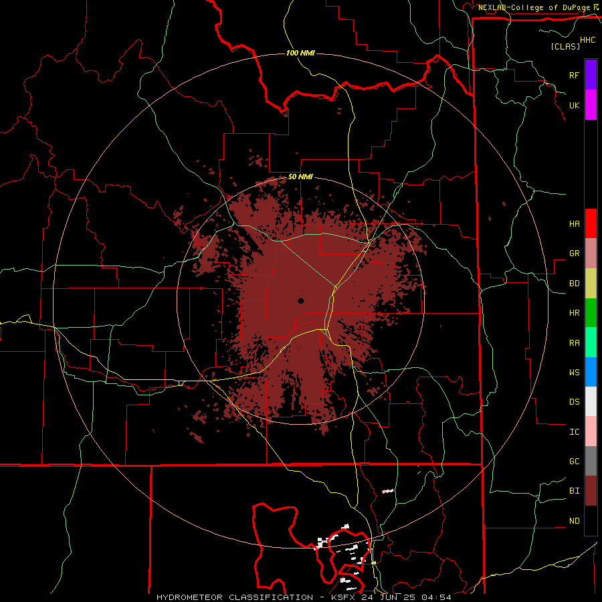Click the HR legend label
602x602 pixels.
574,313
